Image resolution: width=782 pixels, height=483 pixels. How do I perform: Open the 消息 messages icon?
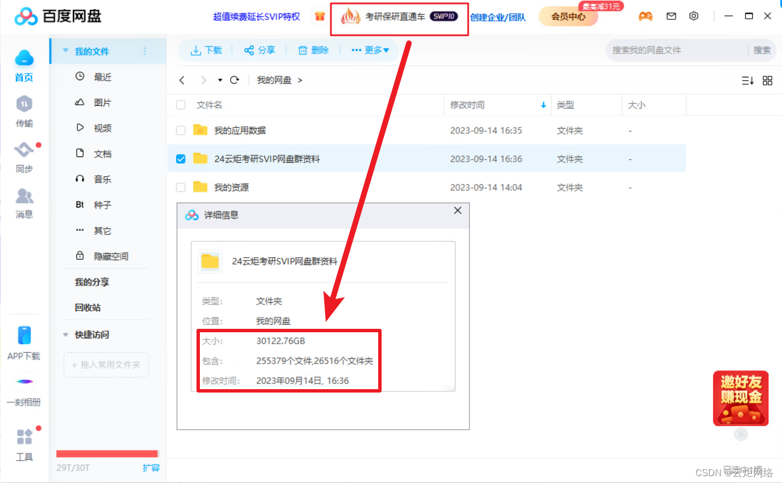[x=24, y=203]
